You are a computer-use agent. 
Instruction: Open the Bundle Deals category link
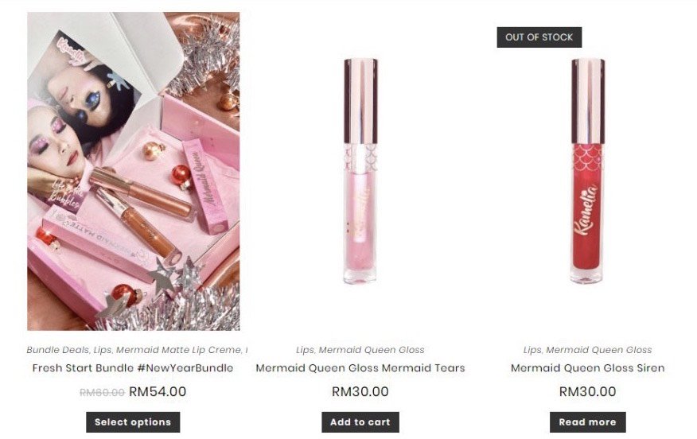[58, 350]
